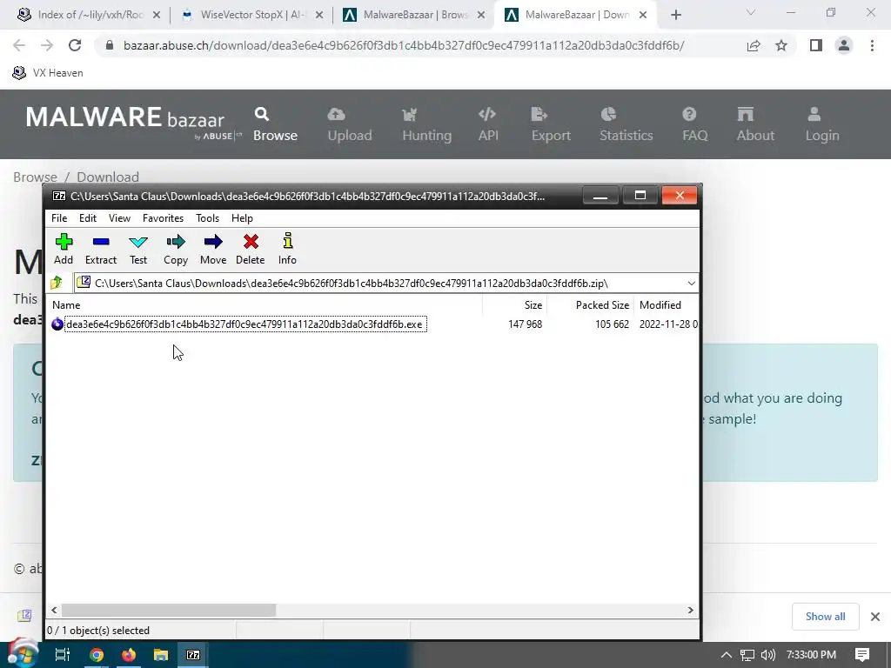Open the Upload page on MalwareBazaar
The height and width of the screenshot is (668, 891).
tap(350, 124)
